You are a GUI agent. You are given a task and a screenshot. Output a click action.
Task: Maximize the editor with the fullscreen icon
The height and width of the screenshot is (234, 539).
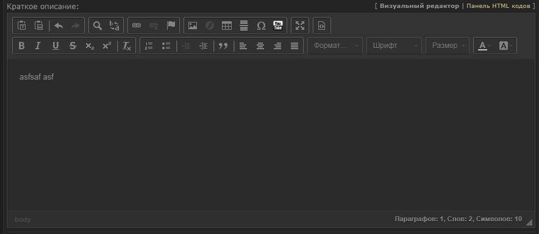tap(300, 26)
